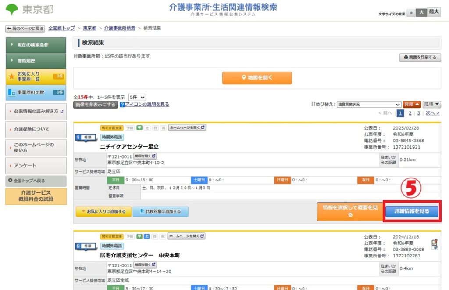This screenshot has width=449, height=290.
Task: Open 公表情報の読み解き方 menu item
Action: click(36, 112)
